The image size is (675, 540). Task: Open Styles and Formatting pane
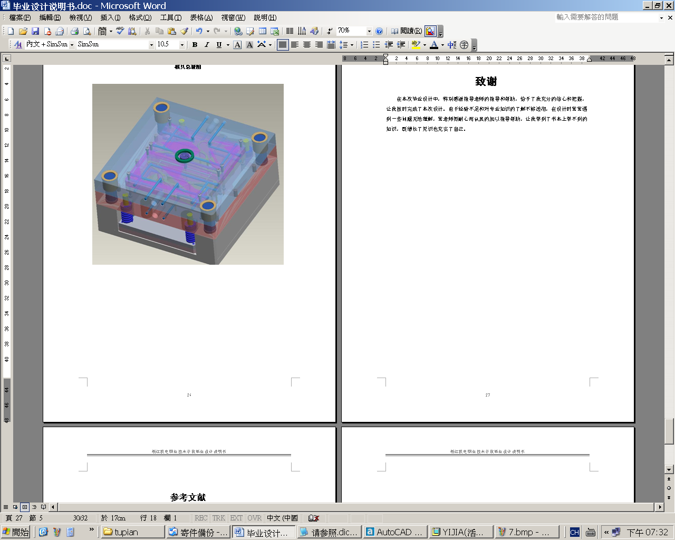[x=18, y=45]
